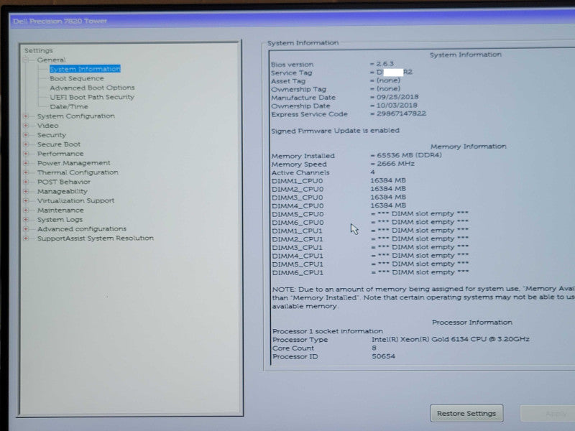The image size is (575, 431).
Task: Select Manageability label
Action: (x=63, y=191)
